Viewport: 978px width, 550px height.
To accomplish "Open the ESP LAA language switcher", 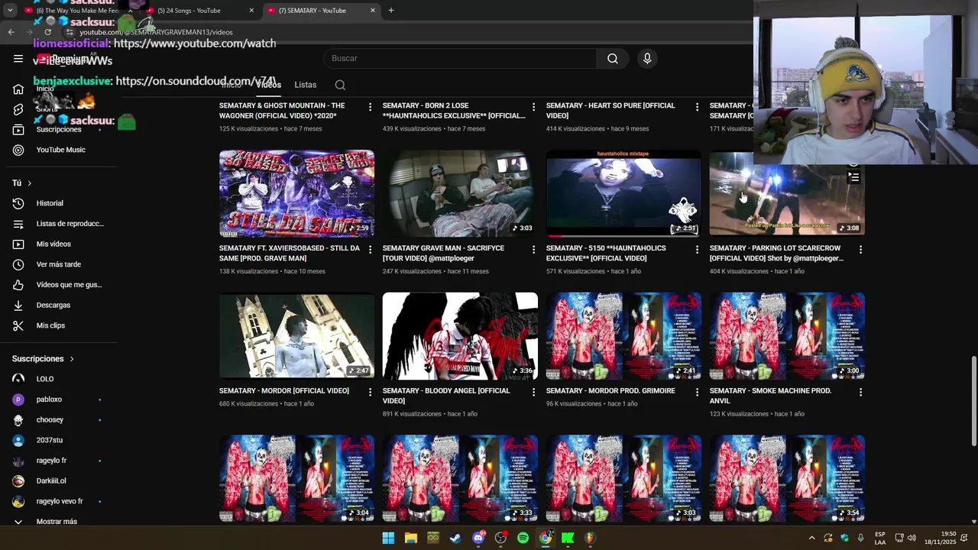I will tap(880, 538).
